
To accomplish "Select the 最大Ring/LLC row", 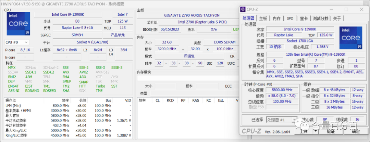I will tap(69, 130).
